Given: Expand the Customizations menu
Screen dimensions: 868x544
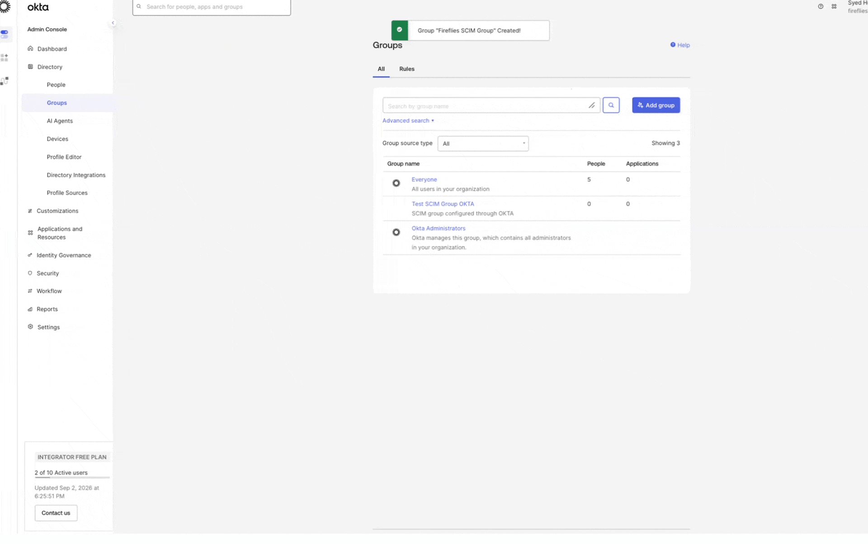Looking at the screenshot, I should pos(57,211).
